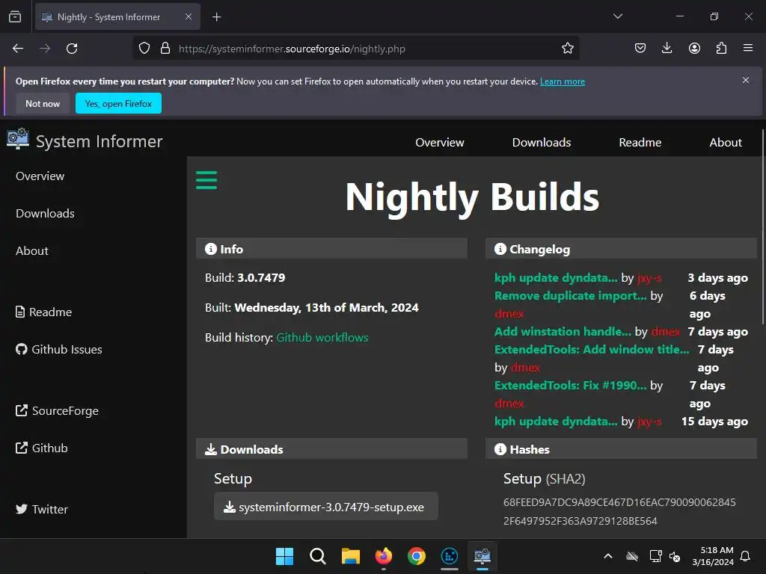This screenshot has width=766, height=574.
Task: Bookmark this page with the star
Action: pos(567,49)
